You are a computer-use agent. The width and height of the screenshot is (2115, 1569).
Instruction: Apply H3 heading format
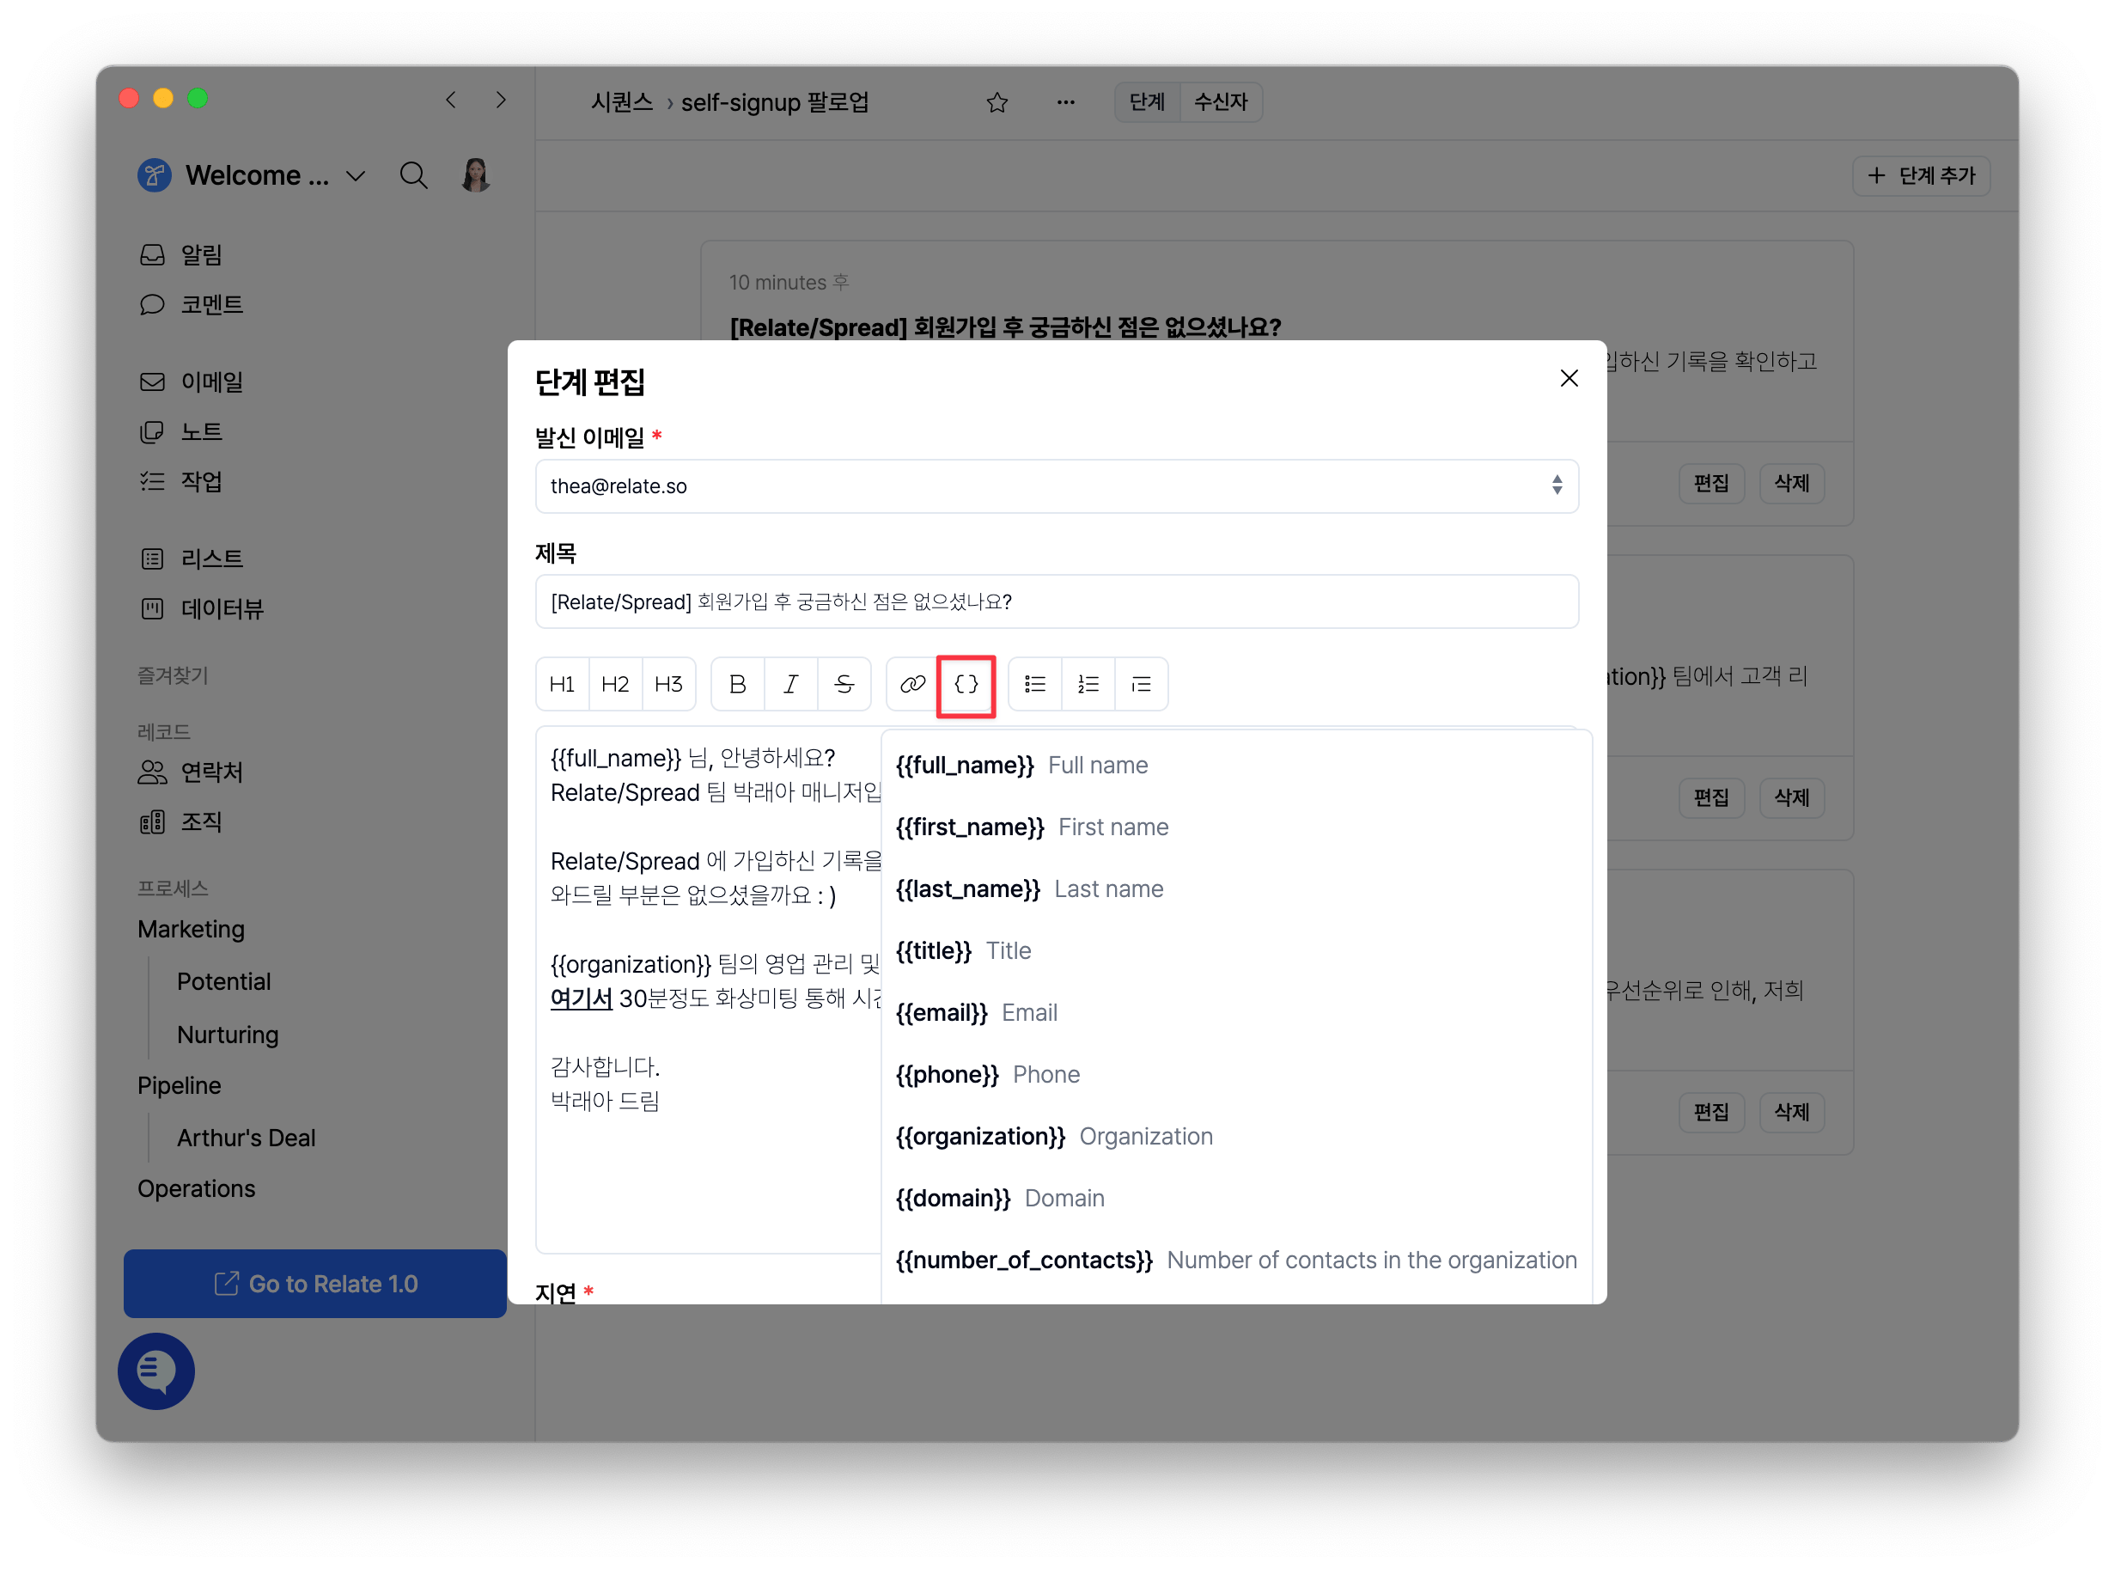[668, 684]
